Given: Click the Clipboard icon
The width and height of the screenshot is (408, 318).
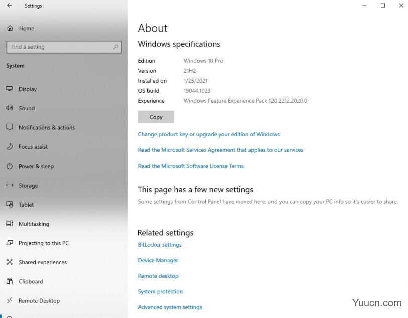Looking at the screenshot, I should pyautogui.click(x=10, y=281).
